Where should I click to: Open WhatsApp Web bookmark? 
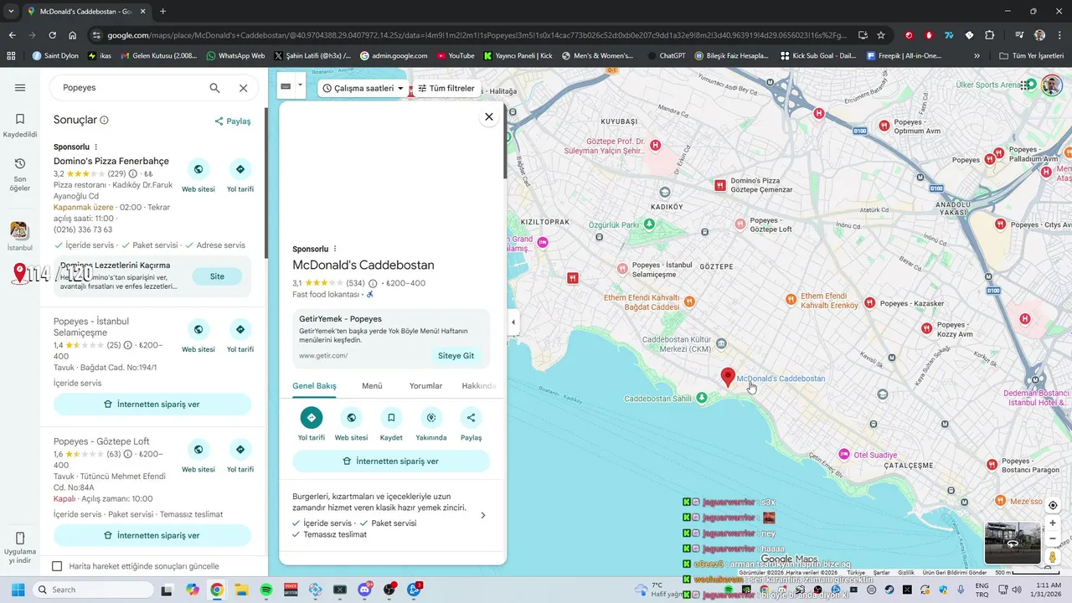[234, 56]
